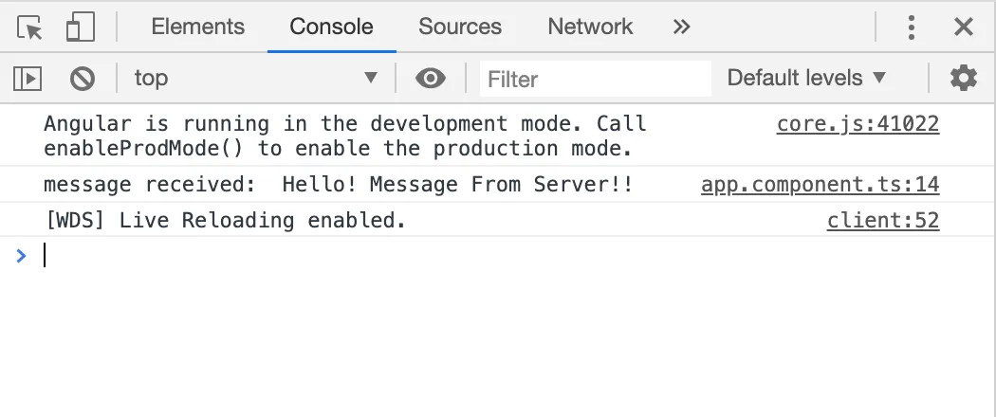
Task: Follow the client:52 source link
Action: (x=882, y=222)
